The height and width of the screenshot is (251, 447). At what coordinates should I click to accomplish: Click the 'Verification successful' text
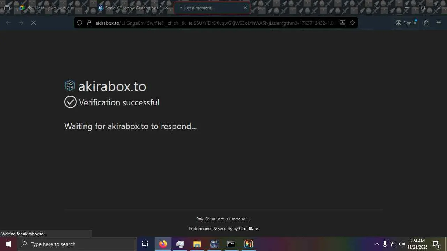119,102
